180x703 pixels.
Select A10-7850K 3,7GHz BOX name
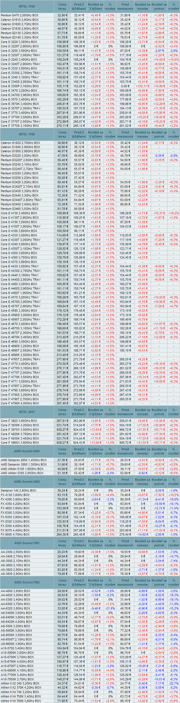point(17,679)
